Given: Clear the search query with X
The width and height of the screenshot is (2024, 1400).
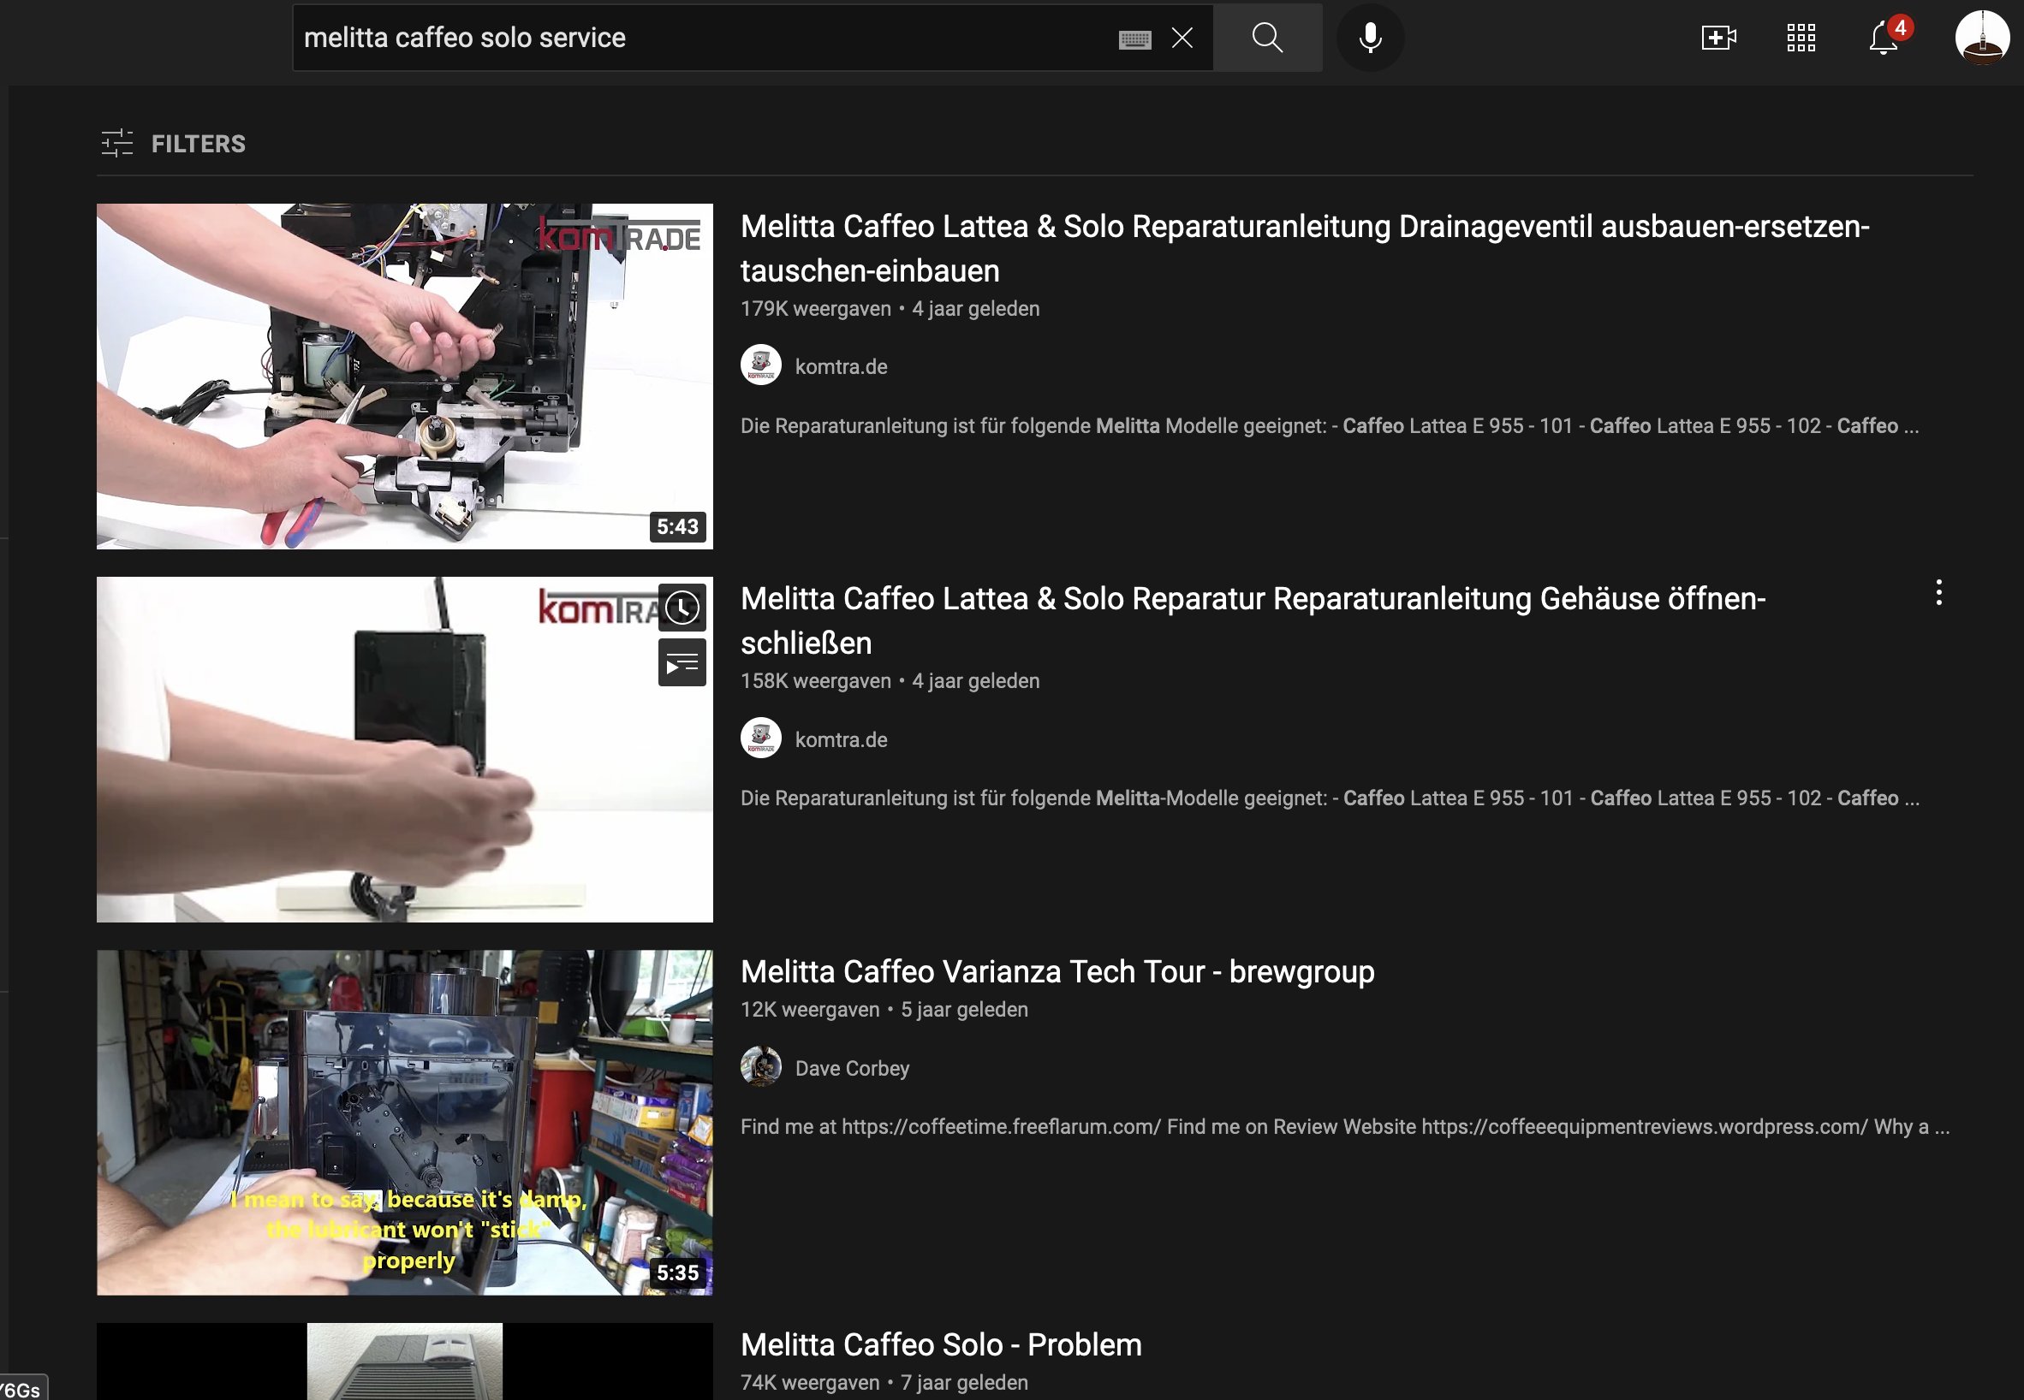Looking at the screenshot, I should (x=1182, y=38).
